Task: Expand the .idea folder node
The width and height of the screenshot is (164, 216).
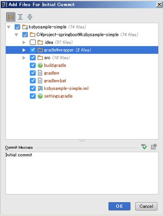Action: click(24, 42)
